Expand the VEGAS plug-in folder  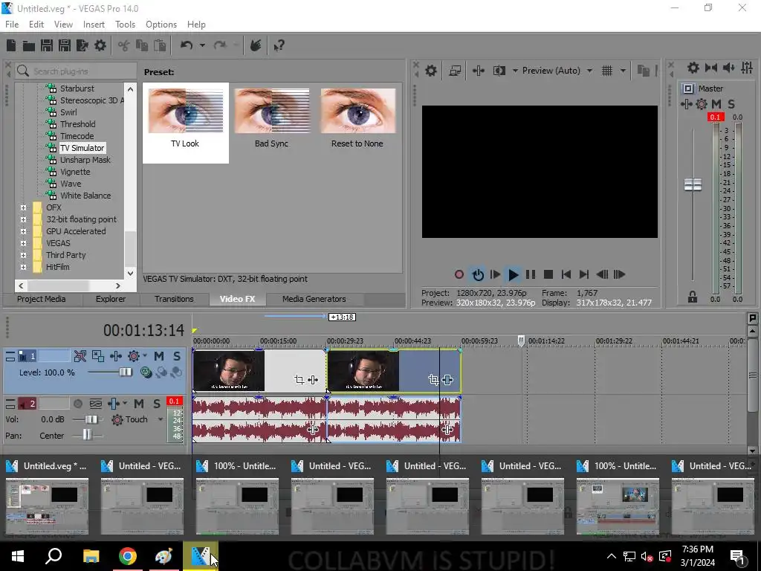click(x=23, y=243)
